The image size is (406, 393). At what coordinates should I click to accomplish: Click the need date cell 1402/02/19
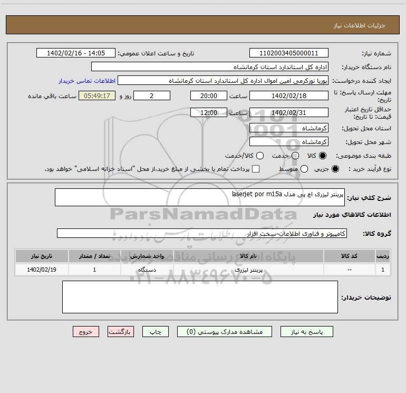pyautogui.click(x=42, y=270)
